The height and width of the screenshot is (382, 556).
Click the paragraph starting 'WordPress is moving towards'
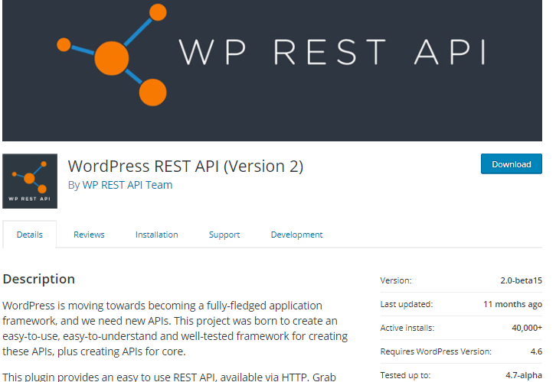175,329
